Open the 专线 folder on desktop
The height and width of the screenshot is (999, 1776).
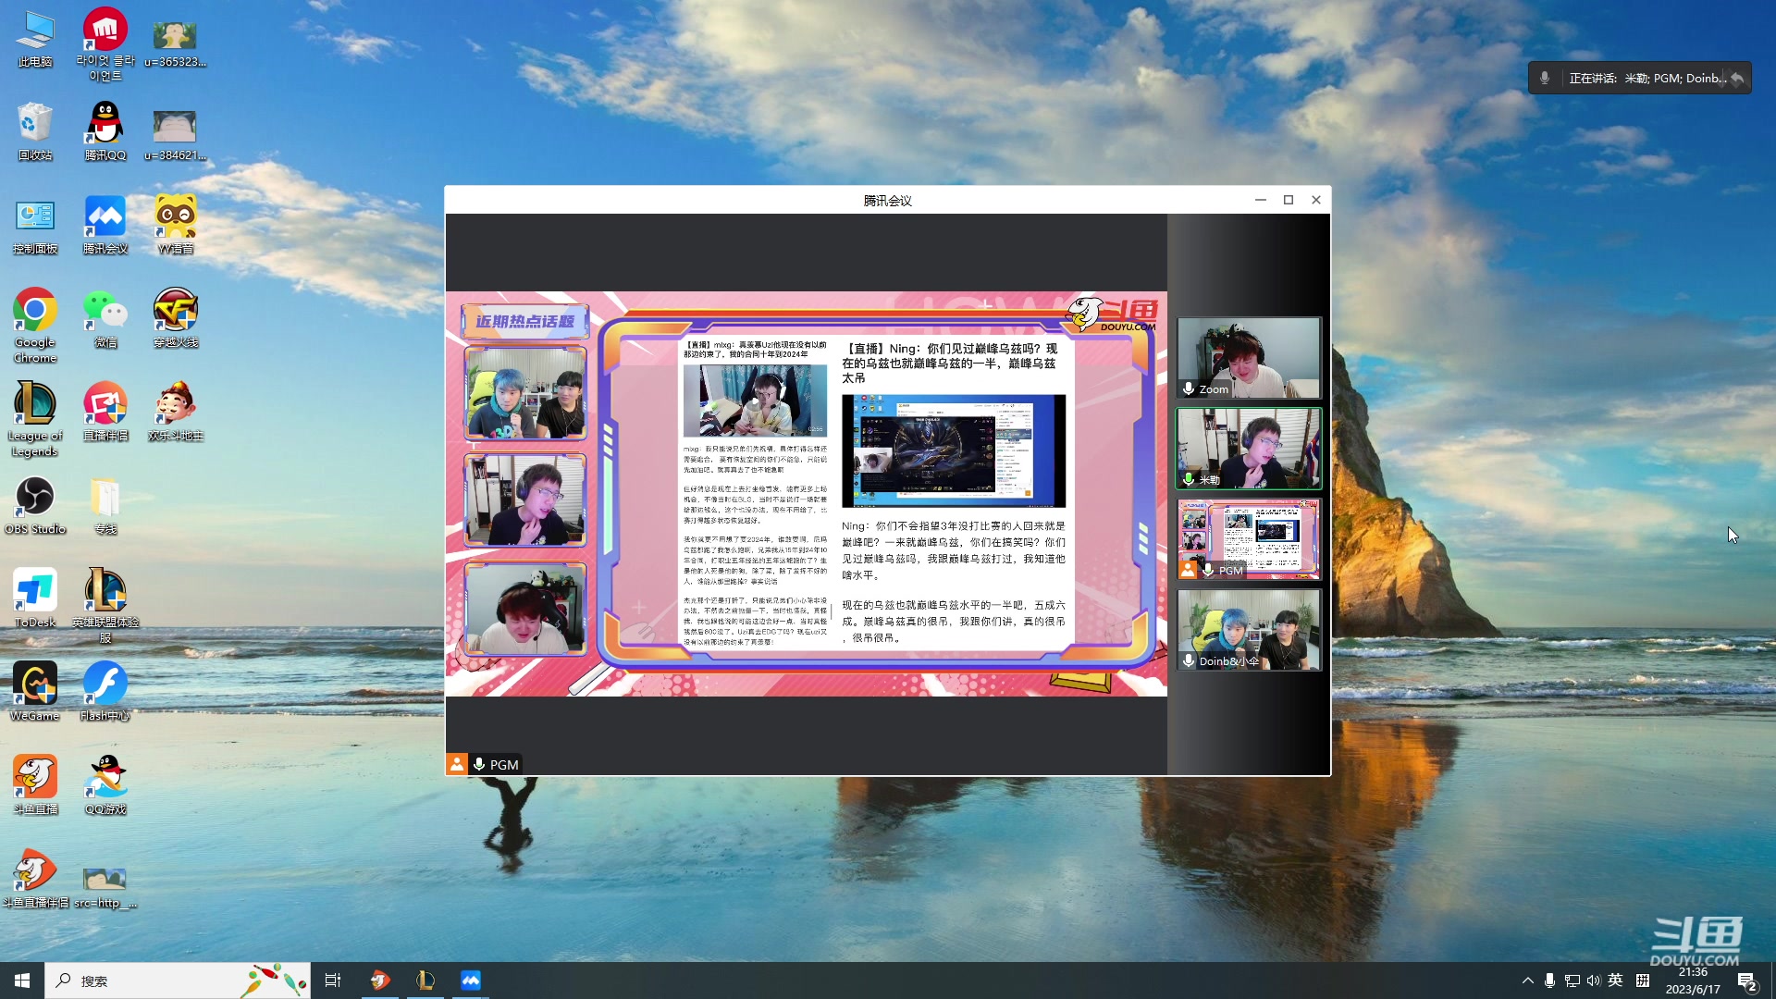[105, 505]
